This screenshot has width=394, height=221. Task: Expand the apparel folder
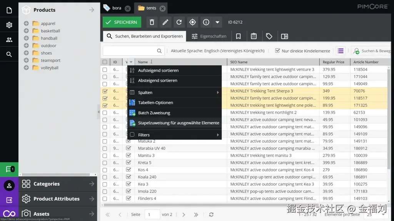[x=26, y=23]
